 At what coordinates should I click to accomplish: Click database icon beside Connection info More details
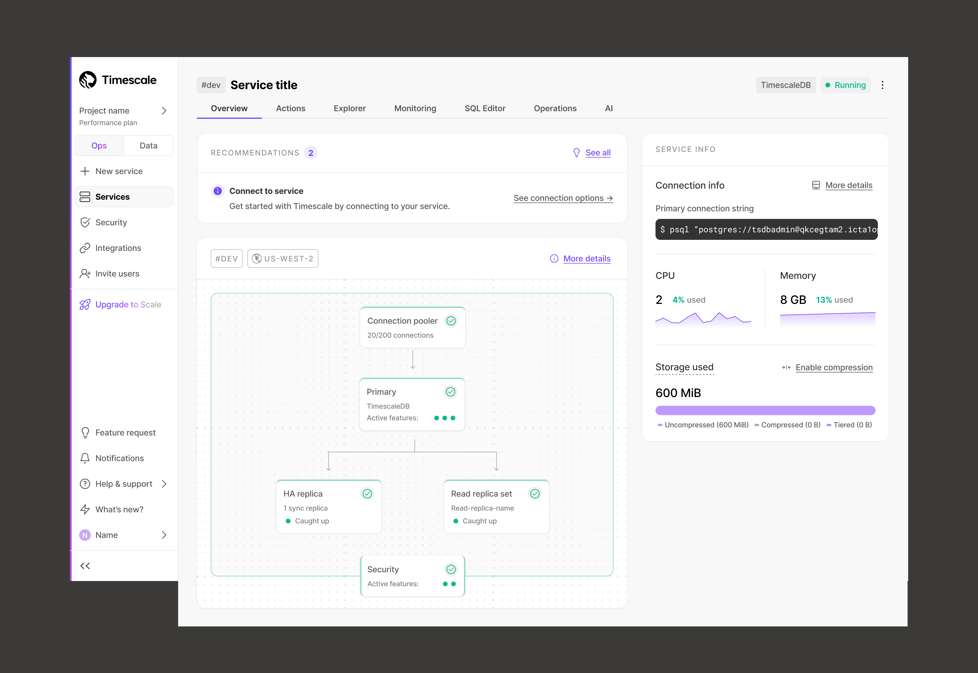[x=816, y=185]
